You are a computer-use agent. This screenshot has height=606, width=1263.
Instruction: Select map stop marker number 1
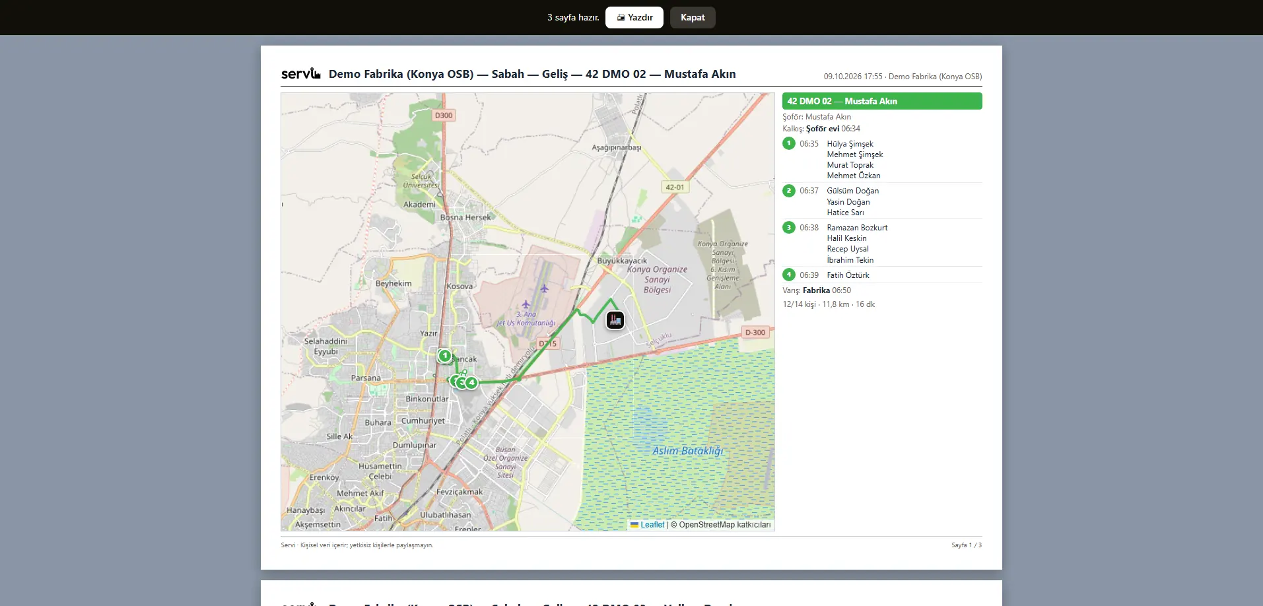(445, 356)
